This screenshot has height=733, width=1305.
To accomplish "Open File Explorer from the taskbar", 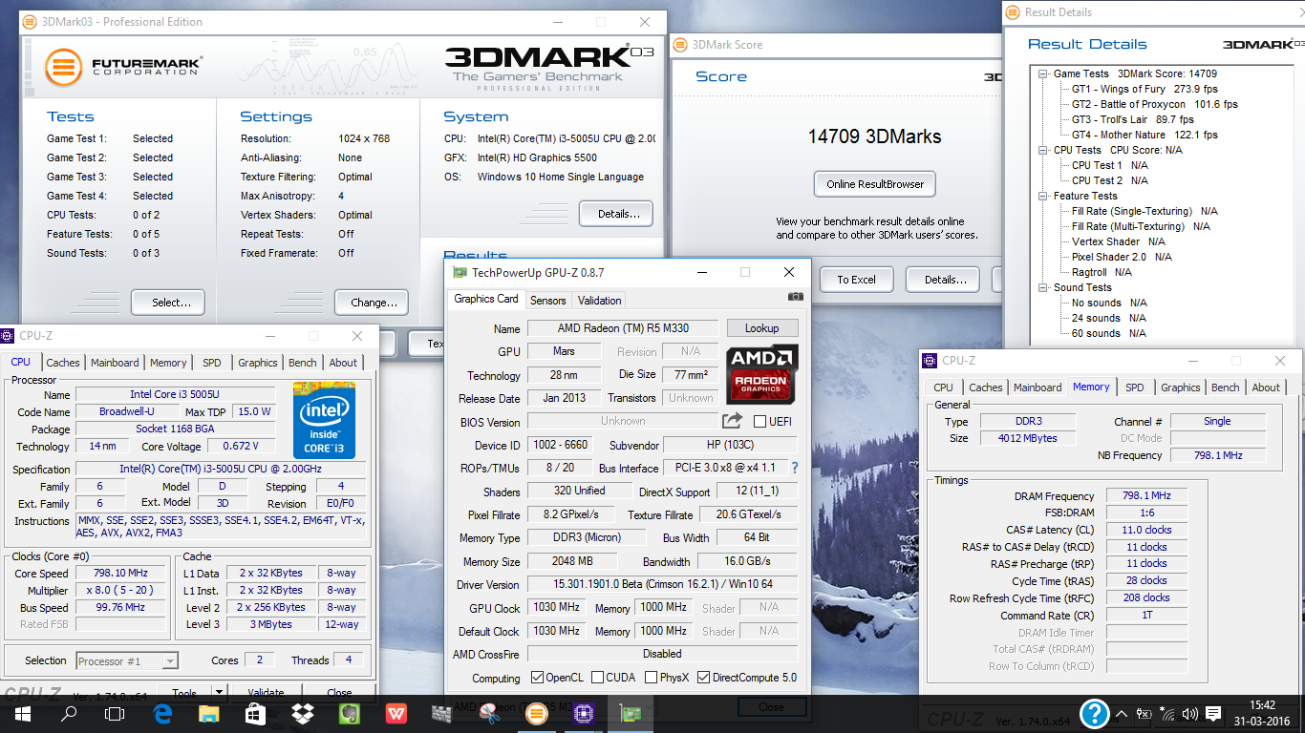I will pyautogui.click(x=208, y=713).
